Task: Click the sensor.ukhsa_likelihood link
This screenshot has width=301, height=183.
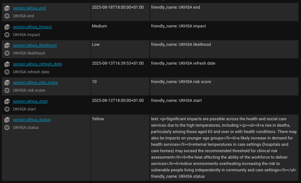Action: 35,45
